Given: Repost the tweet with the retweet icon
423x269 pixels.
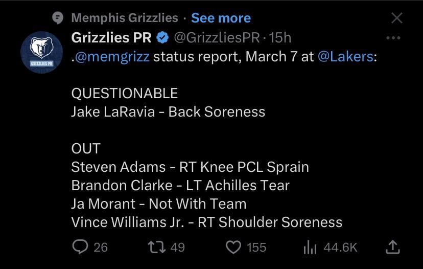Looking at the screenshot, I should (154, 248).
